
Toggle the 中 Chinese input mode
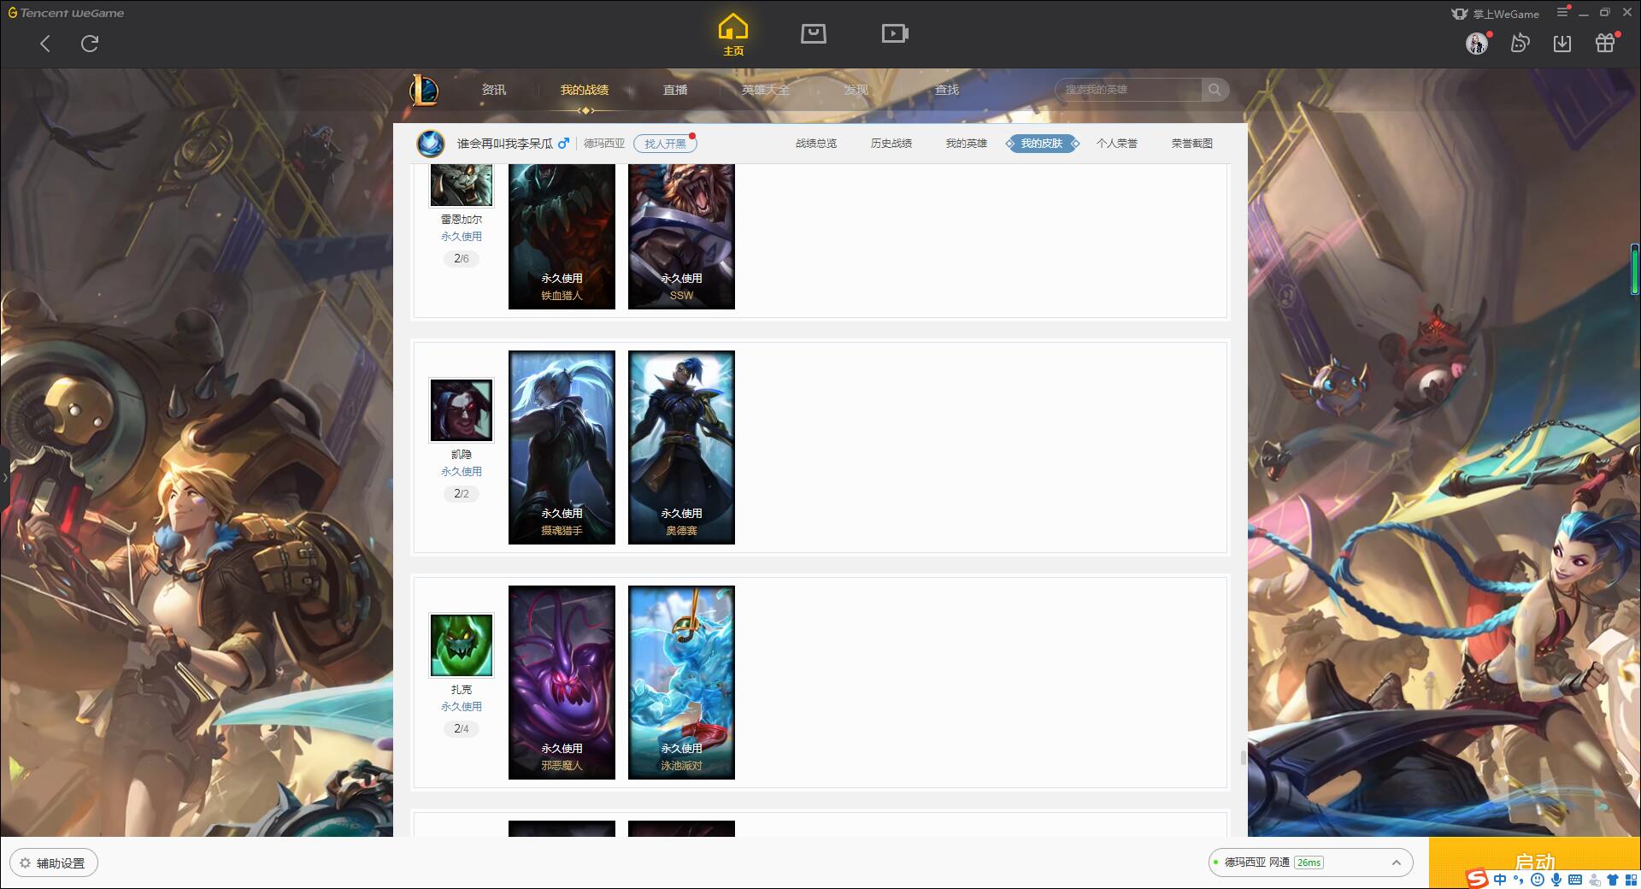[x=1500, y=880]
